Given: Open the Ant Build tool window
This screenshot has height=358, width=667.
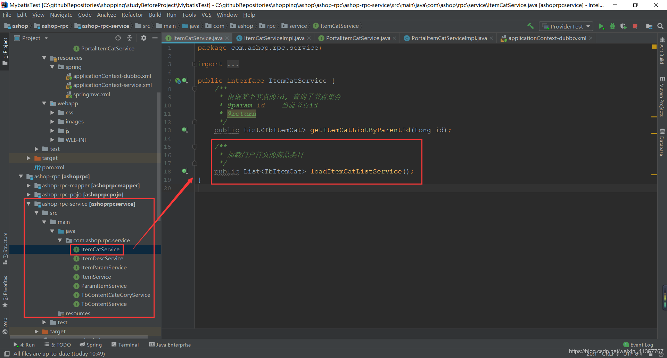Looking at the screenshot, I should (662, 51).
